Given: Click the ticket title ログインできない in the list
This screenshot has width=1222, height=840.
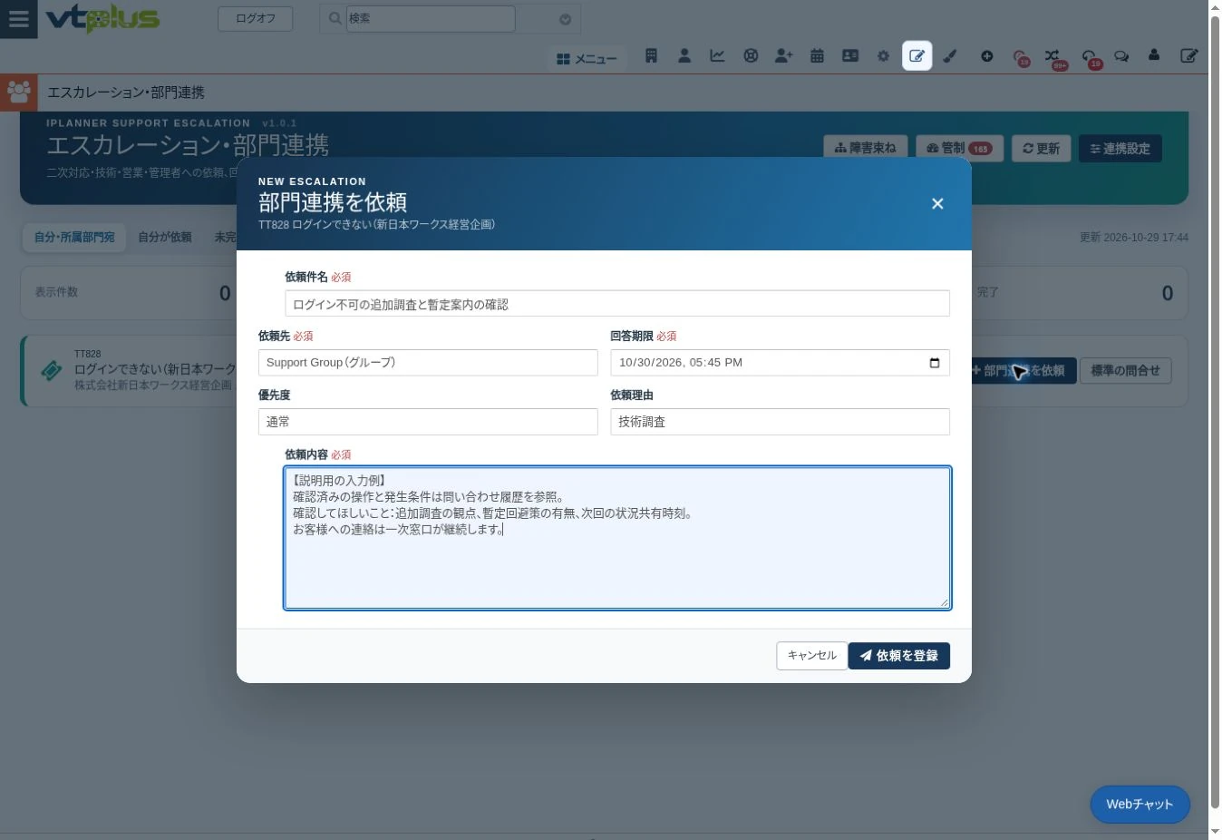Looking at the screenshot, I should tap(155, 369).
